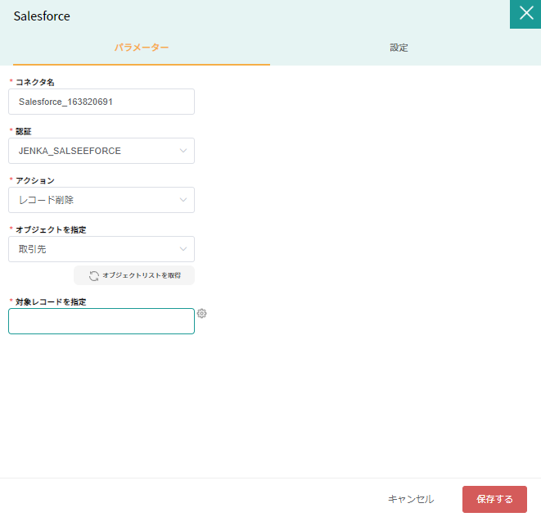Close the Salesforce dialog with the X
The image size is (541, 517).
tap(525, 14)
